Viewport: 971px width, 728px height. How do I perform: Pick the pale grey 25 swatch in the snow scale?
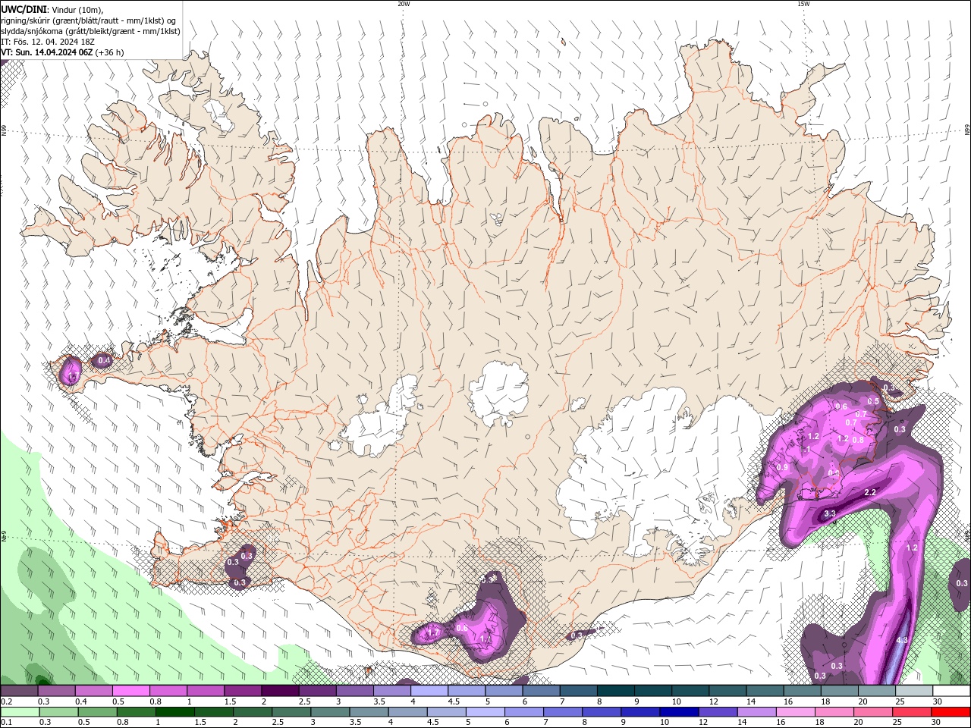915,691
